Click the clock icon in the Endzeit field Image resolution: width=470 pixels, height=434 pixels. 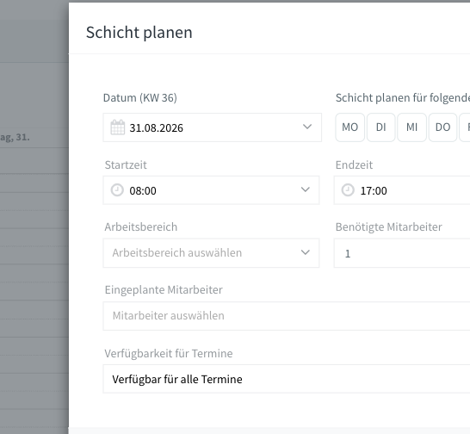[x=348, y=190]
